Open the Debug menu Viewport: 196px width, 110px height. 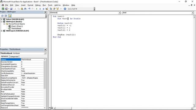pos(38,5)
